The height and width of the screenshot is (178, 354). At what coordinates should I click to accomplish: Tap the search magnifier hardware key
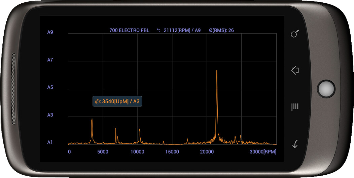tap(295, 34)
